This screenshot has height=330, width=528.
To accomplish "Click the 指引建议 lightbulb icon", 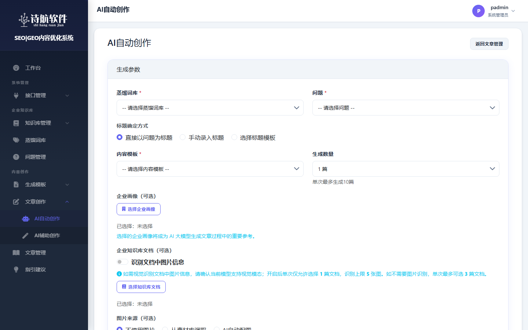I will [16, 269].
